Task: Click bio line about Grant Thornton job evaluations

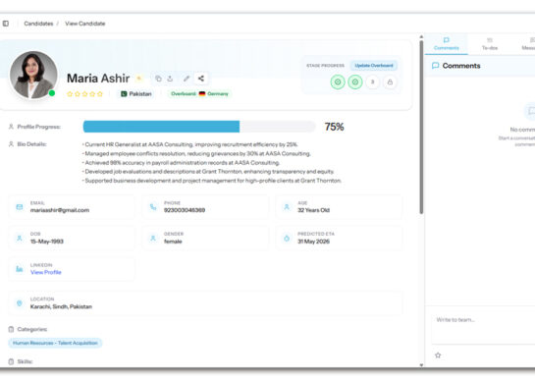Action: [x=208, y=172]
